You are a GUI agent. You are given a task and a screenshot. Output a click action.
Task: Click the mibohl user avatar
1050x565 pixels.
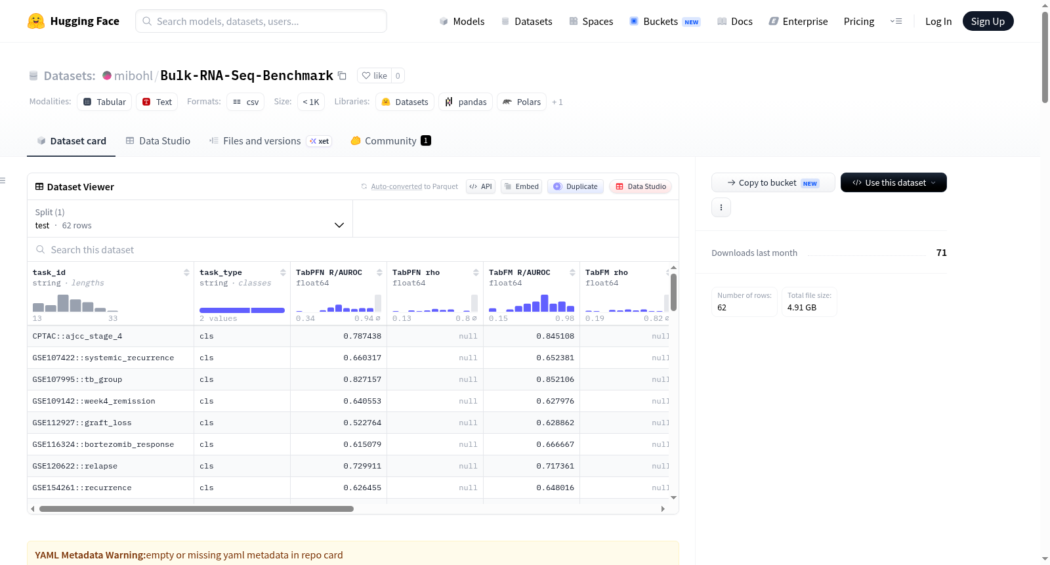107,75
